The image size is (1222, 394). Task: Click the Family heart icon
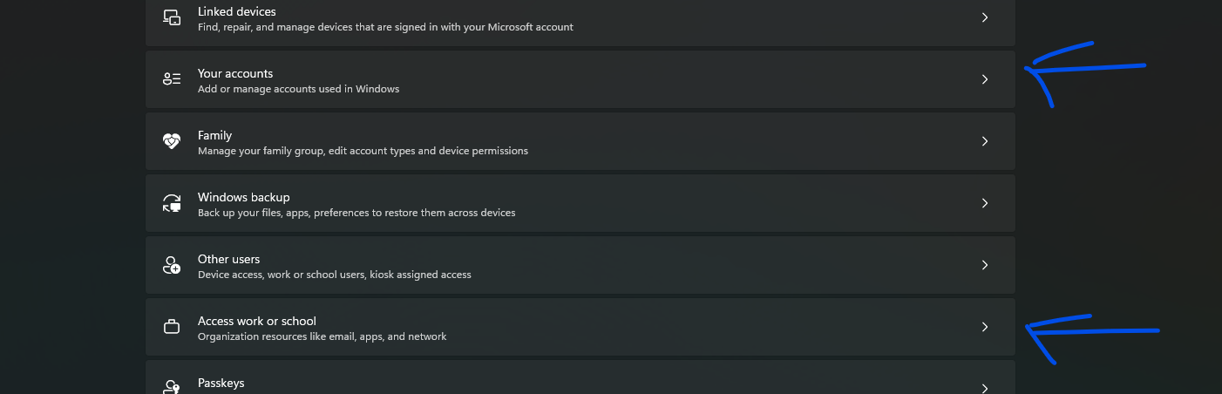tap(172, 141)
